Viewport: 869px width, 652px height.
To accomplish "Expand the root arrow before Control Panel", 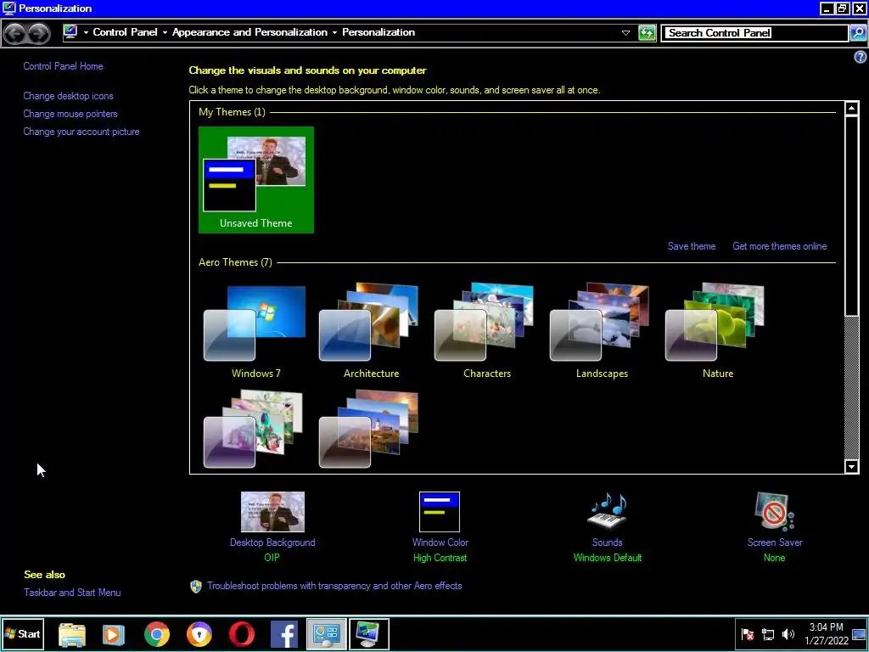I will [86, 33].
